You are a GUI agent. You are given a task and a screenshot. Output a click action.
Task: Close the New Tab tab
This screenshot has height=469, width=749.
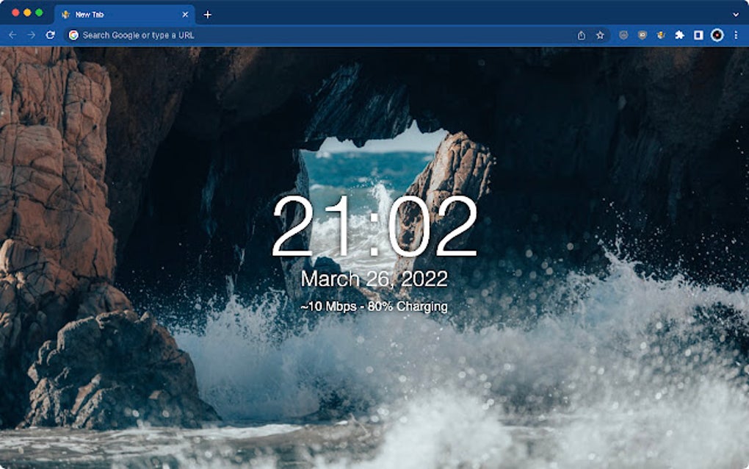pos(185,12)
